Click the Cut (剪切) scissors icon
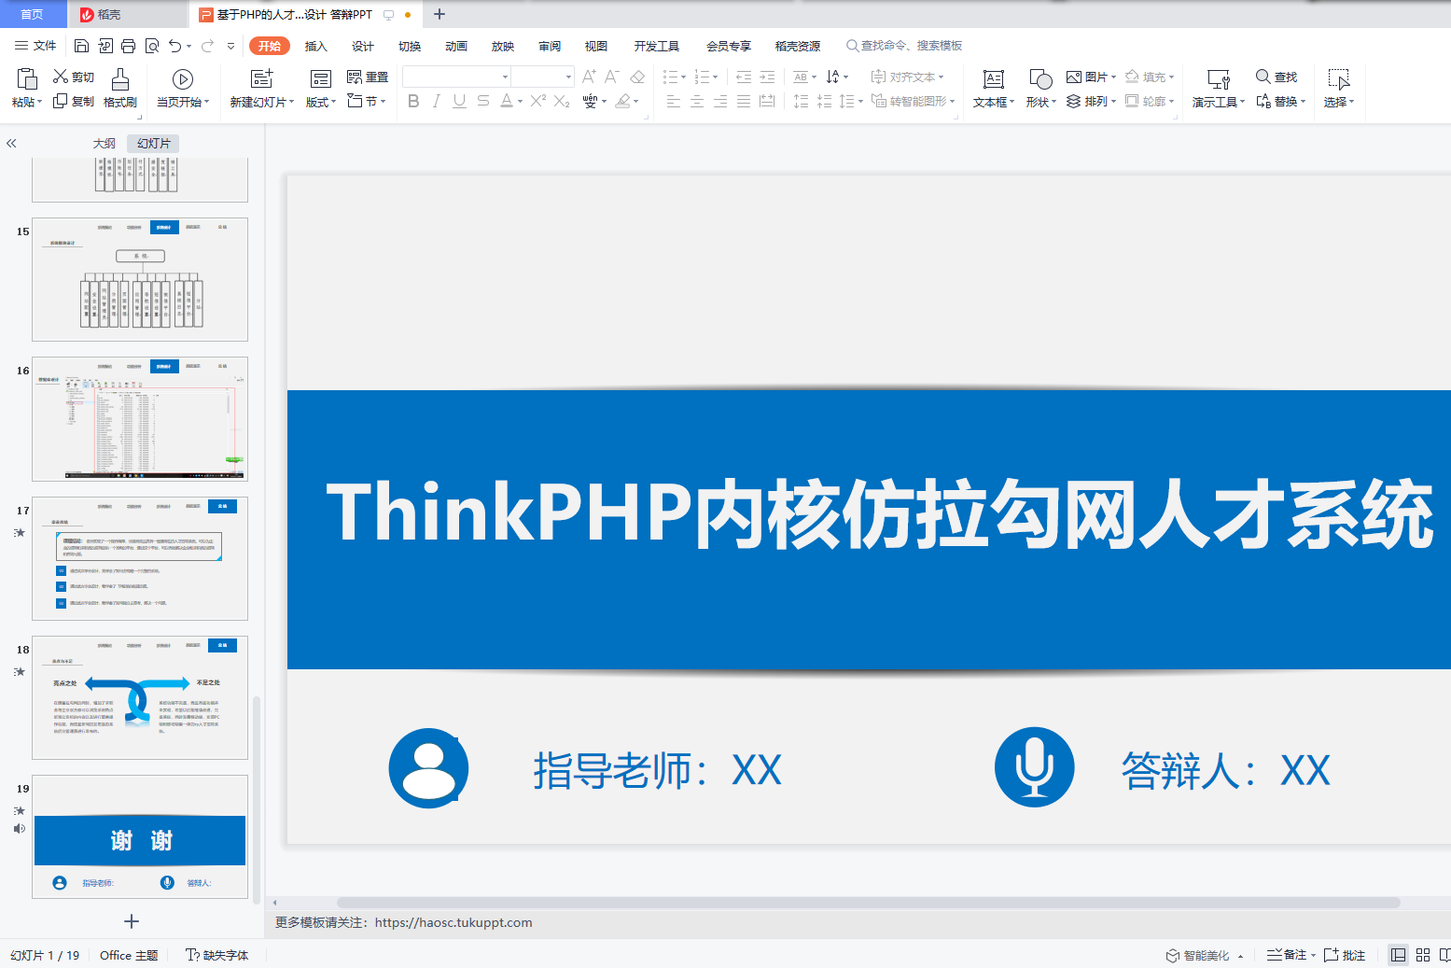 [x=61, y=77]
